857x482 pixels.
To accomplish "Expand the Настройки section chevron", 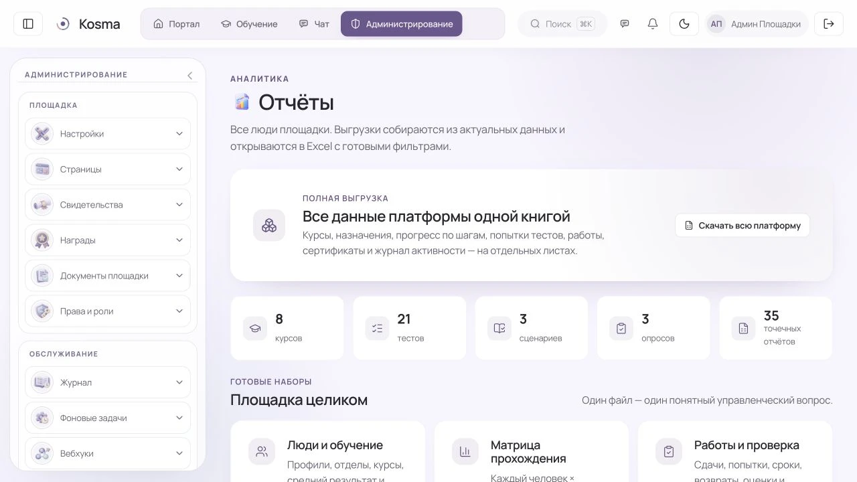I will 179,134.
